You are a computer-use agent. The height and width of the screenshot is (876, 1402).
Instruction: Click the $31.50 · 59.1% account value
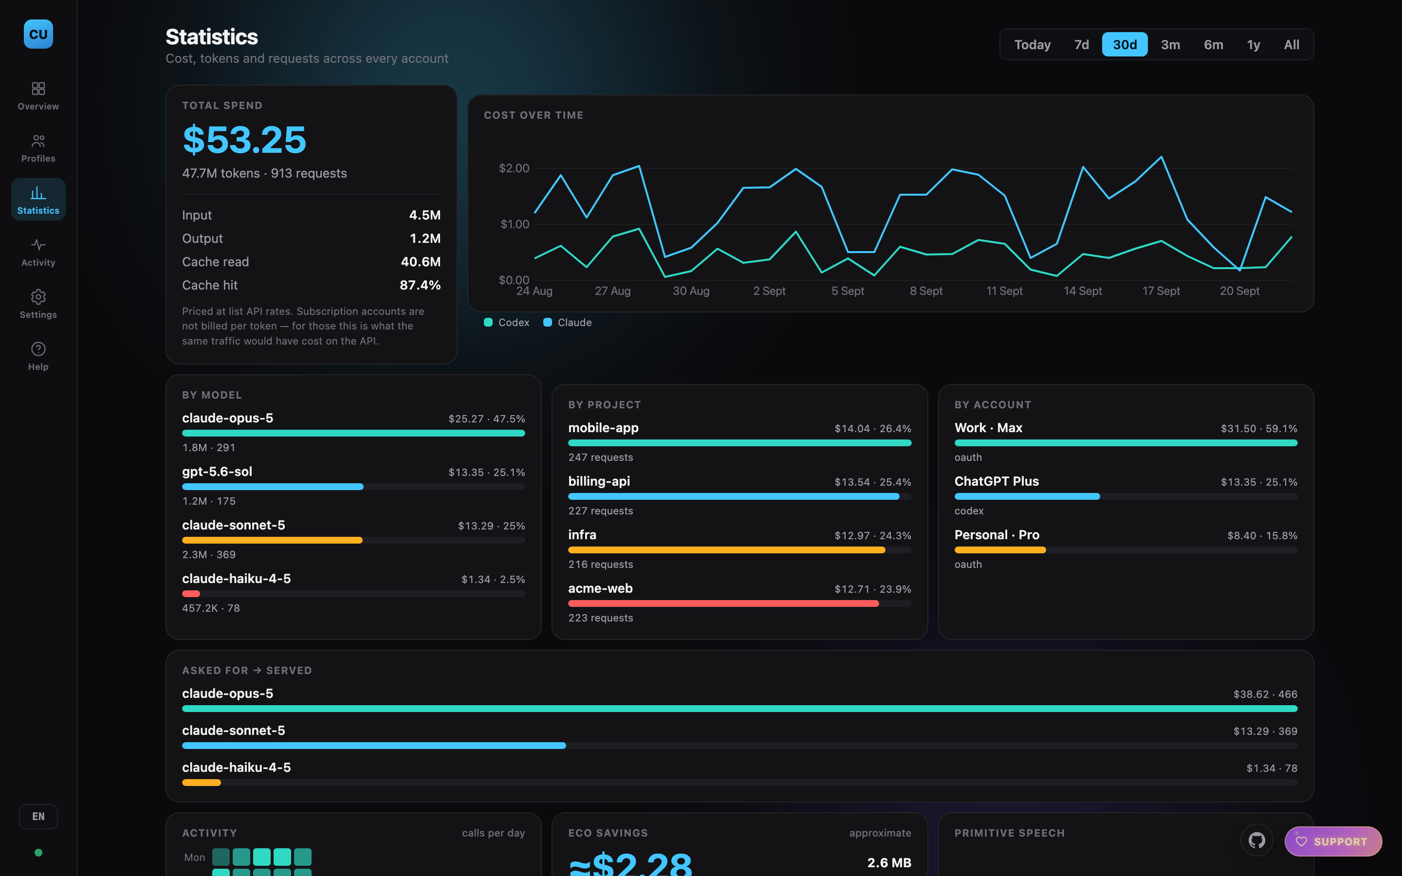tap(1259, 429)
